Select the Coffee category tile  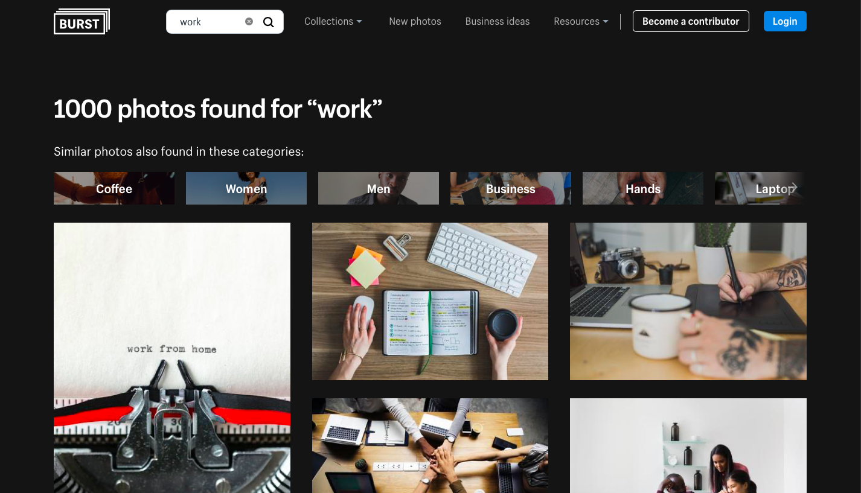pos(114,188)
